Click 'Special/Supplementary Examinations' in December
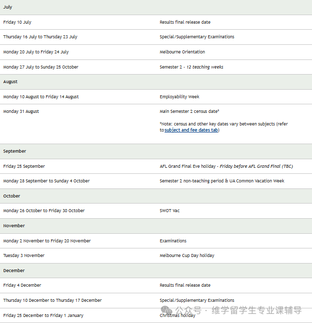This screenshot has width=312, height=323. [197, 300]
